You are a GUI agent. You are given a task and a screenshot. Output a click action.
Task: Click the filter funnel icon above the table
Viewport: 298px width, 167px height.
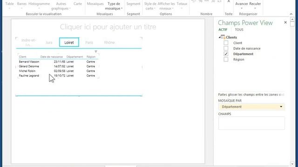pos(96,51)
